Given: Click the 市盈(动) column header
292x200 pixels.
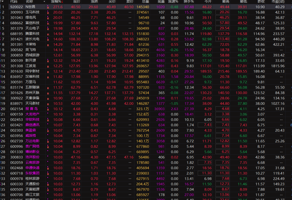Looking at the screenshot, I should [278, 1].
